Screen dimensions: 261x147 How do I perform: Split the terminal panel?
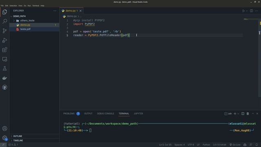[243, 114]
